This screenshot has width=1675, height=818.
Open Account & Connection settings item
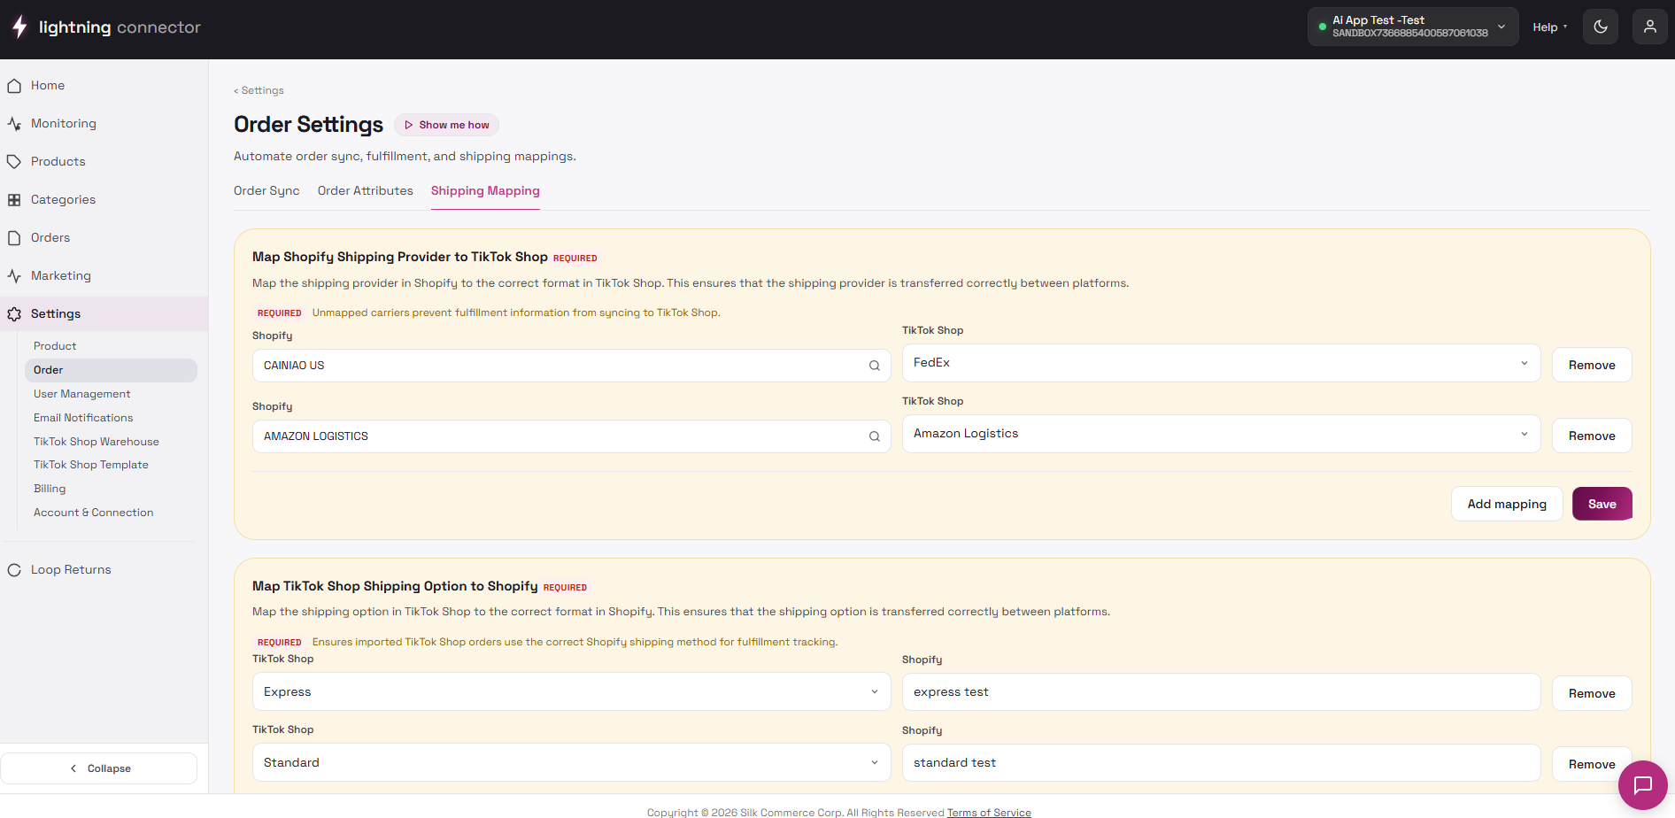[x=94, y=513]
